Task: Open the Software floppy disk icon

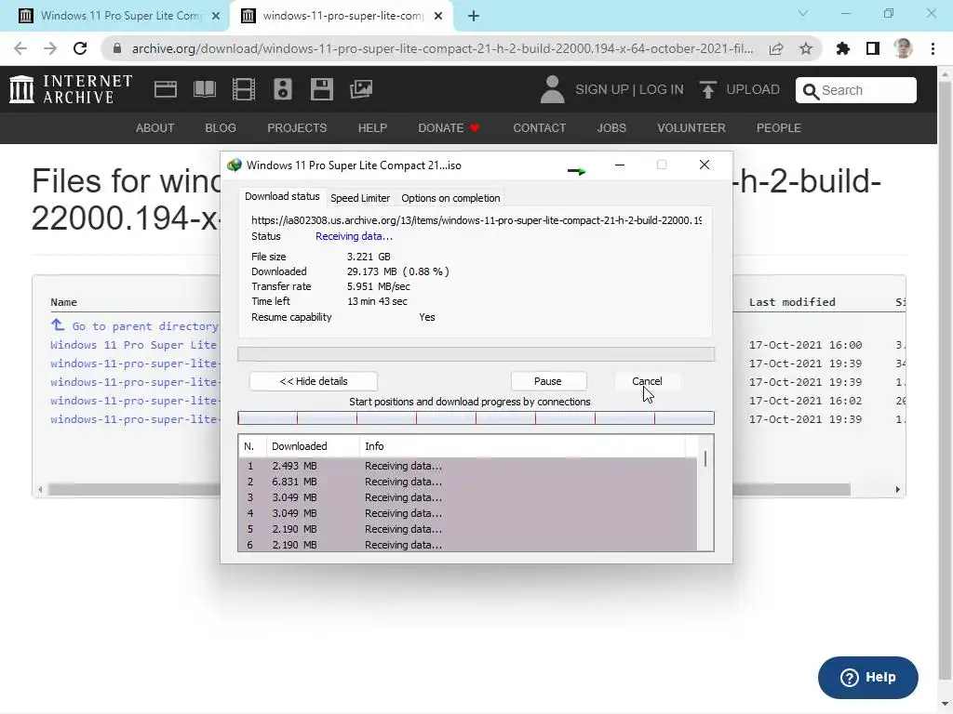Action: point(321,89)
